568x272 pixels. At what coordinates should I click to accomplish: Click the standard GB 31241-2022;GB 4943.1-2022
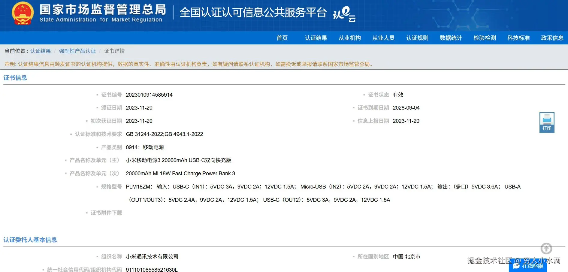pyautogui.click(x=165, y=134)
